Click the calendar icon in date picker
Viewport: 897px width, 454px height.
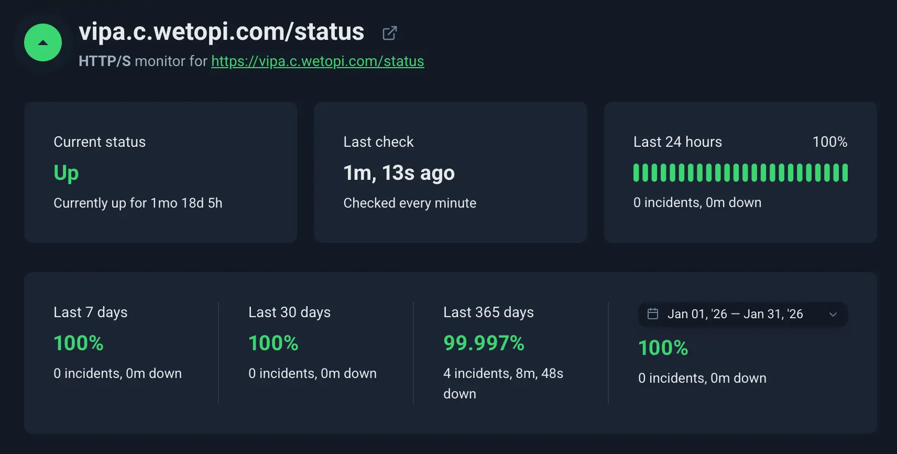tap(653, 314)
